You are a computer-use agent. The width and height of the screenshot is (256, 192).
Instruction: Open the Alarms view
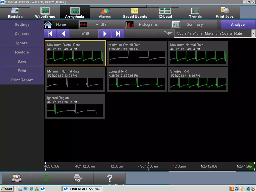point(105,12)
